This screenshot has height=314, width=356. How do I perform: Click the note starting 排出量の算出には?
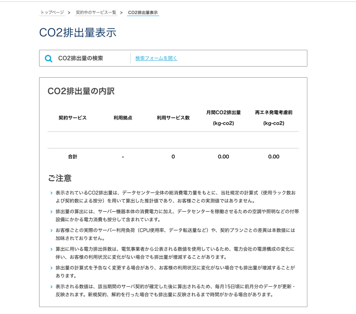tap(177, 216)
